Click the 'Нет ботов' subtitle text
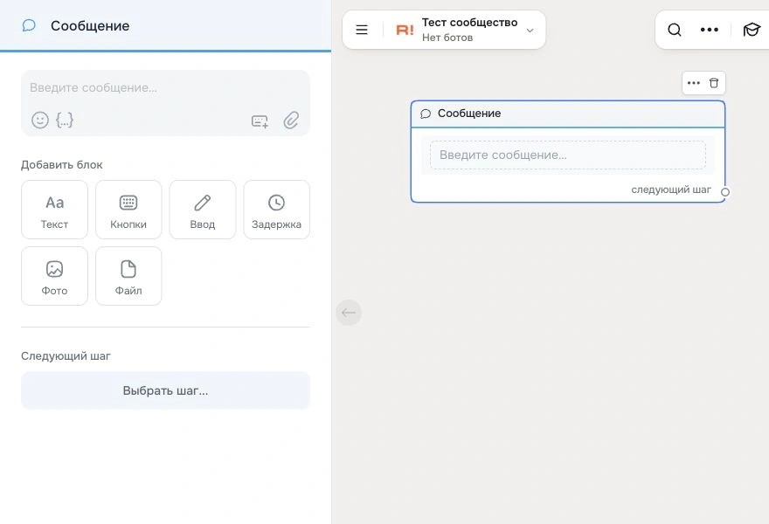 coord(447,38)
